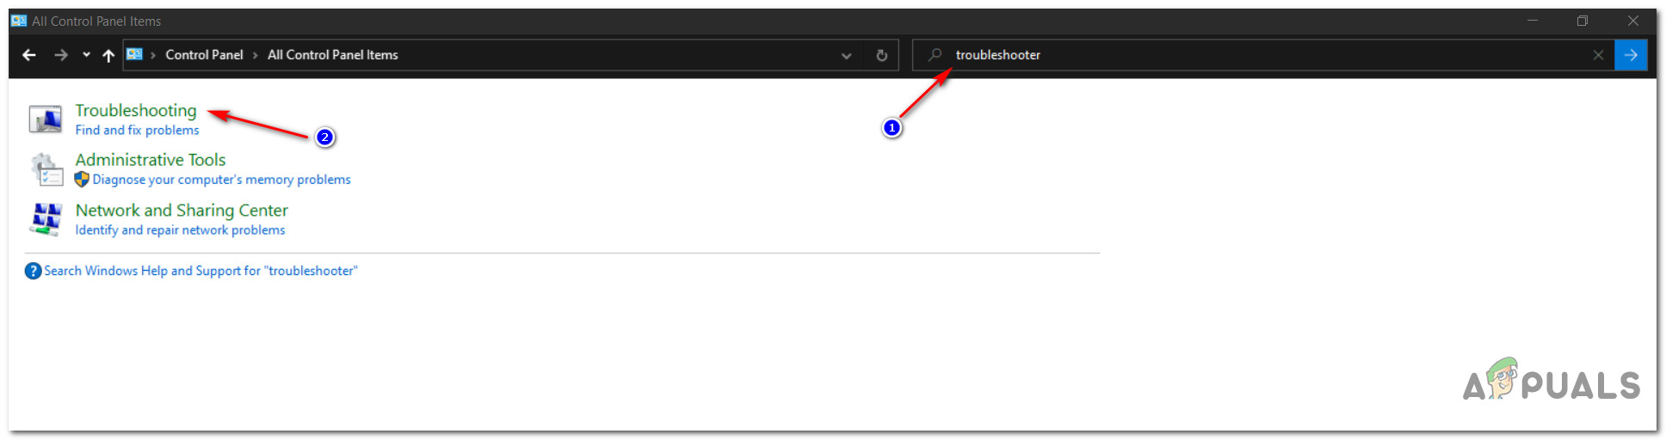This screenshot has width=1666, height=440.
Task: Click the forward navigation arrow
Action: [x=60, y=55]
